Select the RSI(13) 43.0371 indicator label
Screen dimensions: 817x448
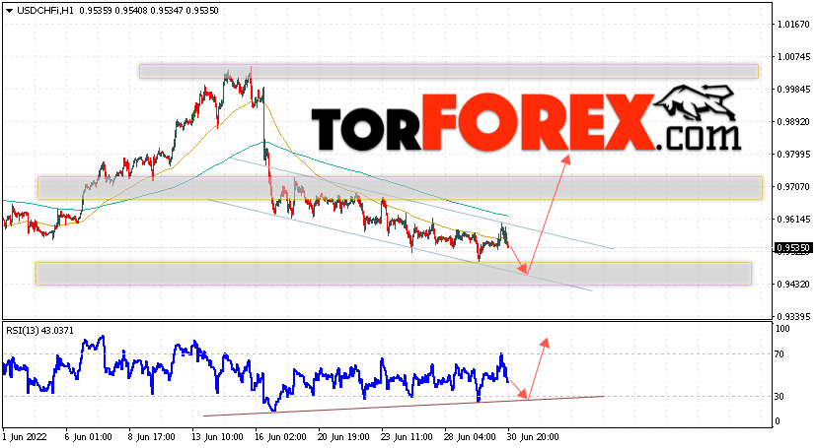tap(39, 331)
